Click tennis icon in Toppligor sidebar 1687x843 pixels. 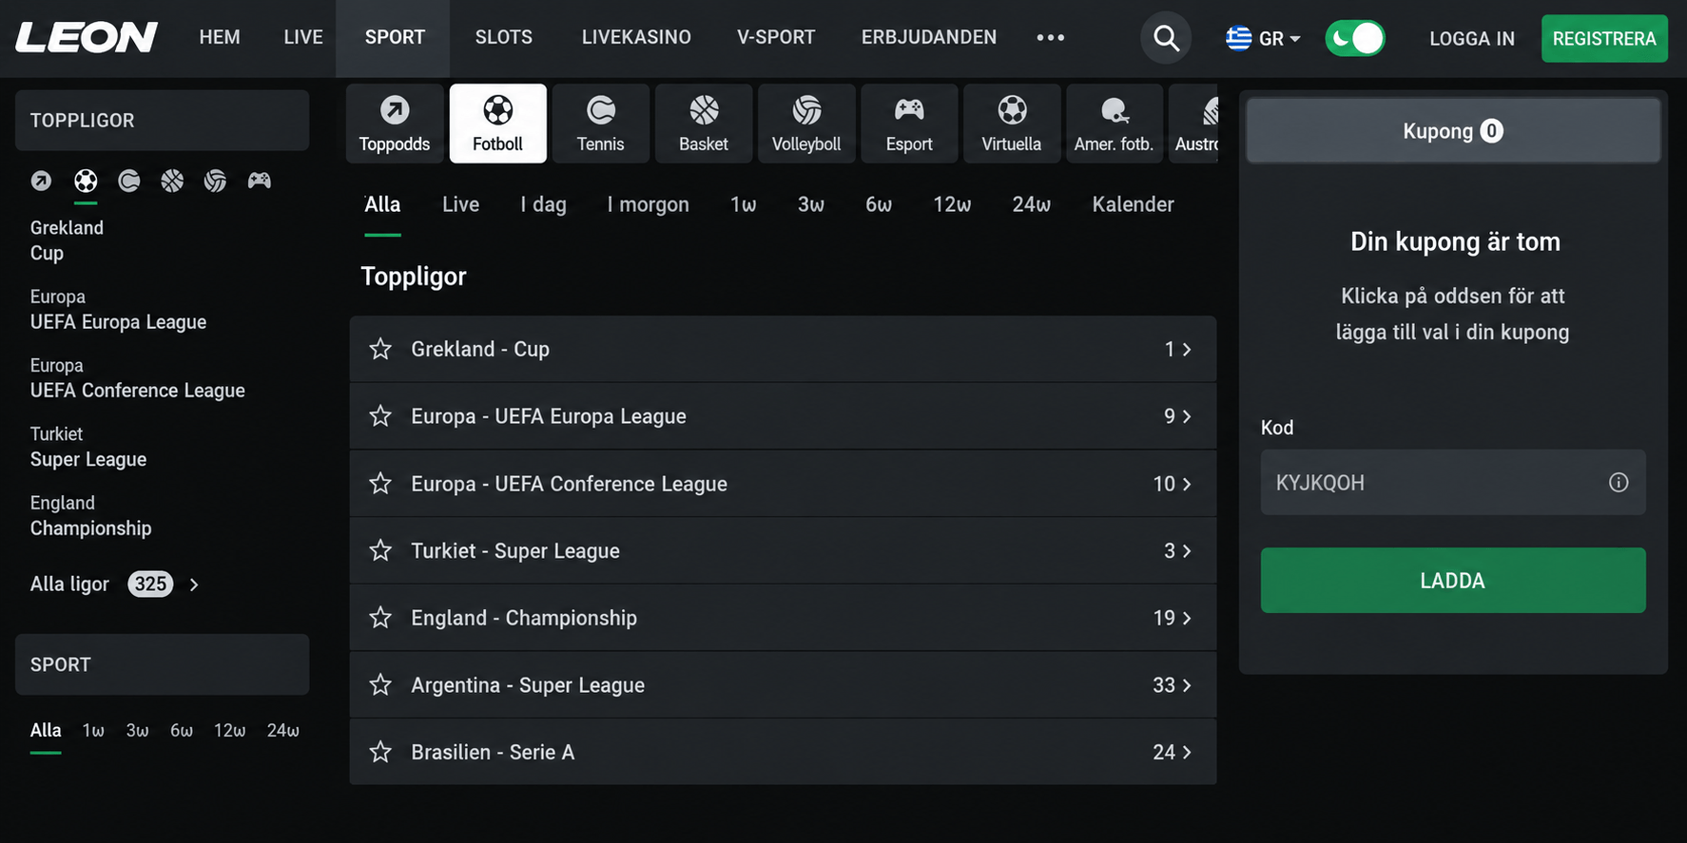click(129, 181)
